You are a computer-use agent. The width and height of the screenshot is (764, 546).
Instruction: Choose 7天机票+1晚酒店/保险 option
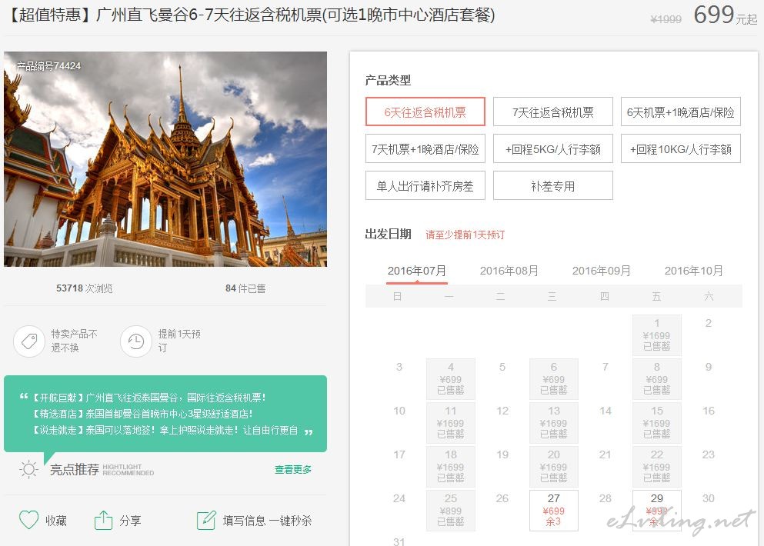[425, 148]
